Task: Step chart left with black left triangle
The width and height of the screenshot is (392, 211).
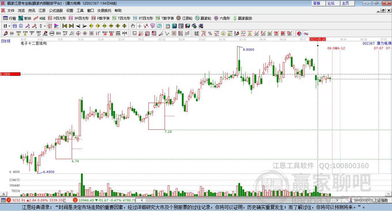Action: pos(78,26)
